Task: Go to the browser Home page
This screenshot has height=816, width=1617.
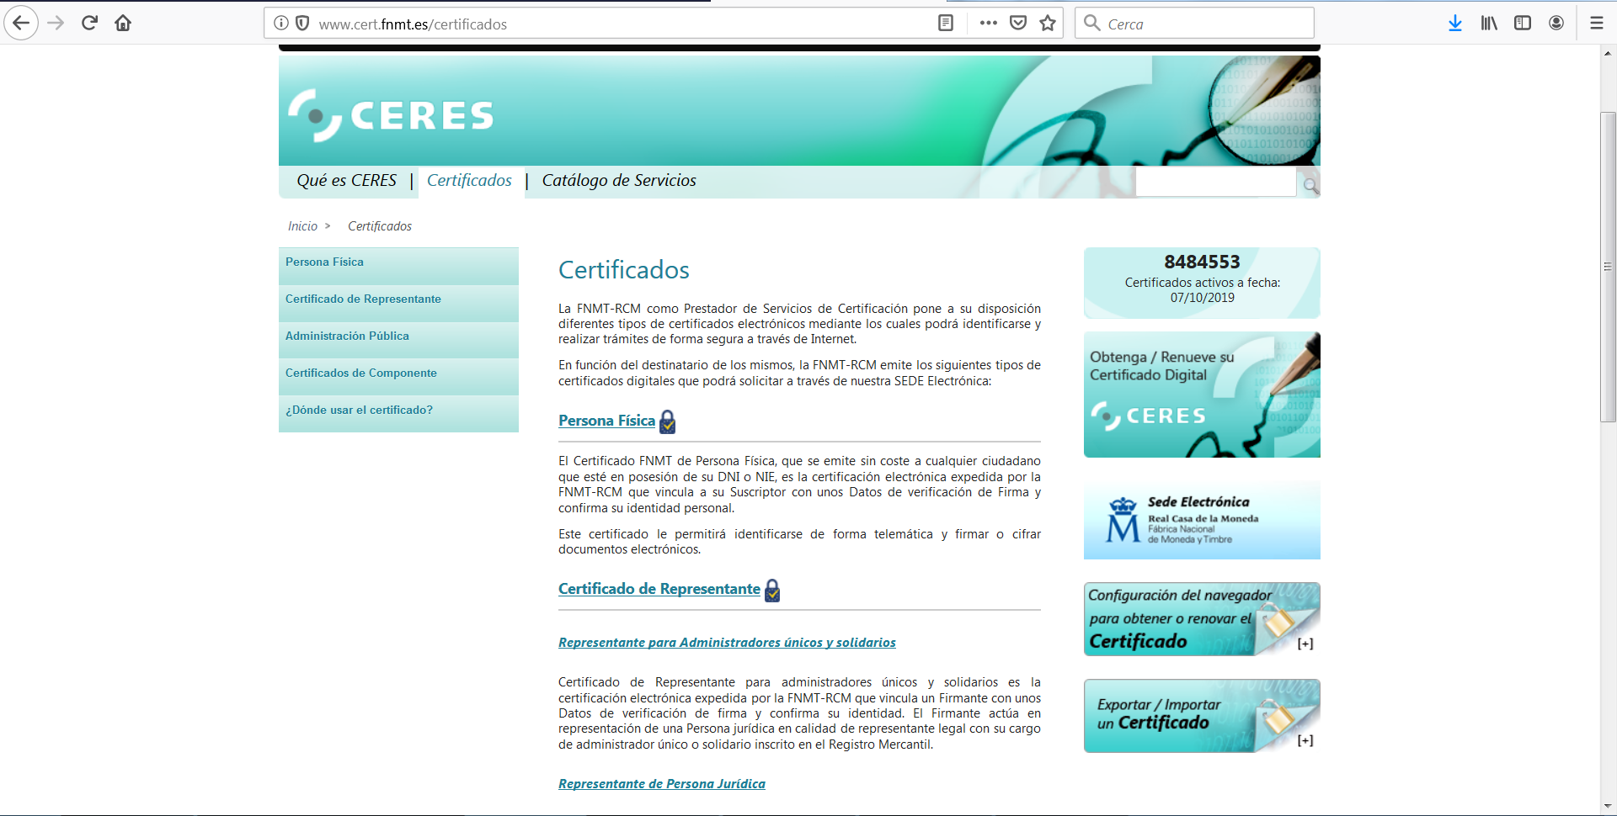Action: click(x=123, y=23)
